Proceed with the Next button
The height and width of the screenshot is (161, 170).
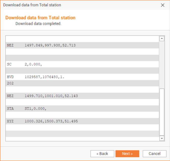[127, 154]
